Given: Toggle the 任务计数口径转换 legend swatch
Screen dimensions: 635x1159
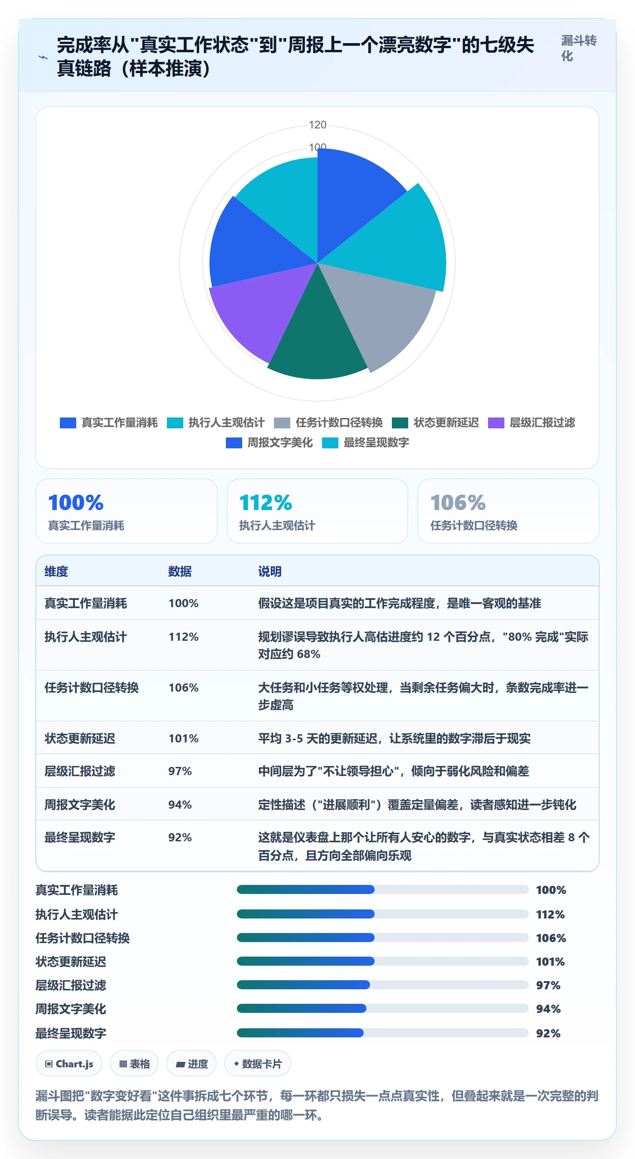Looking at the screenshot, I should 282,422.
